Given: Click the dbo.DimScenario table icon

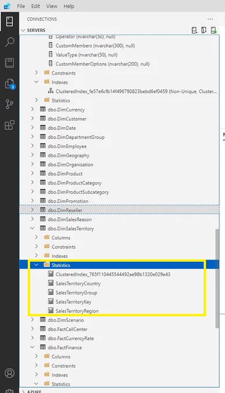Looking at the screenshot, I should tap(43, 320).
